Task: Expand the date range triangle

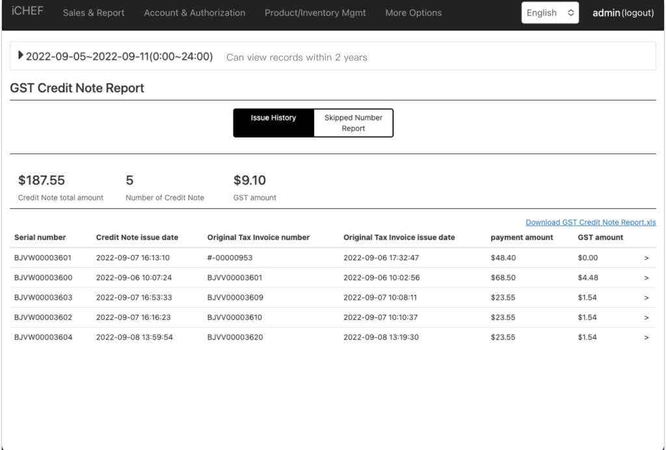Action: (x=21, y=57)
